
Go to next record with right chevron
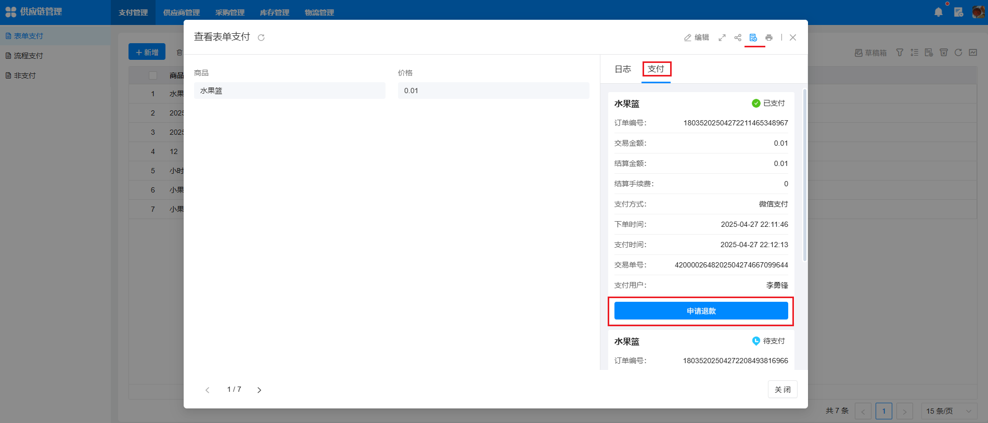point(259,390)
